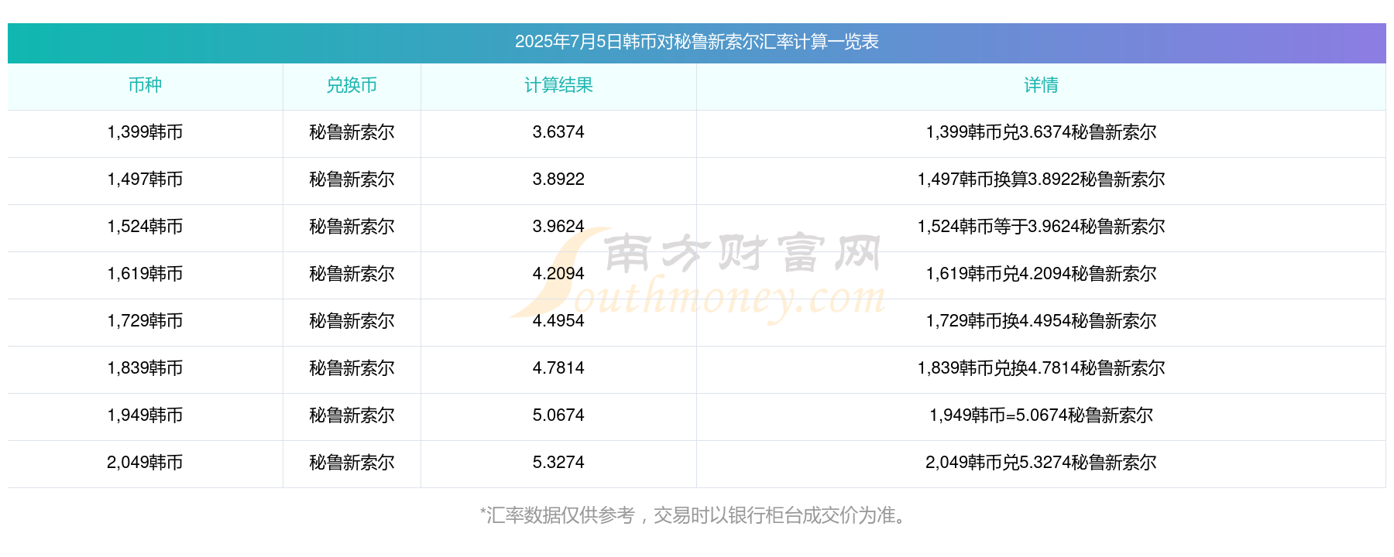Click the result value 4.7814
The image size is (1394, 557).
click(x=558, y=368)
